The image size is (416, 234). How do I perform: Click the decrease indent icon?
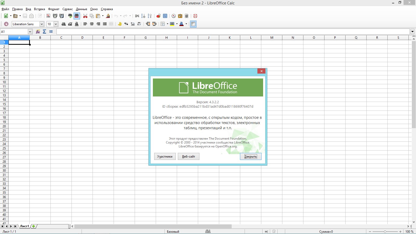148,24
